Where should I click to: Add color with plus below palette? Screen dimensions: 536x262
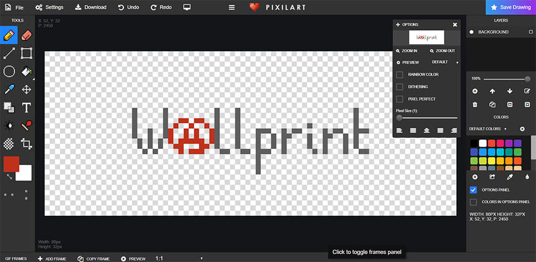pyautogui.click(x=475, y=177)
